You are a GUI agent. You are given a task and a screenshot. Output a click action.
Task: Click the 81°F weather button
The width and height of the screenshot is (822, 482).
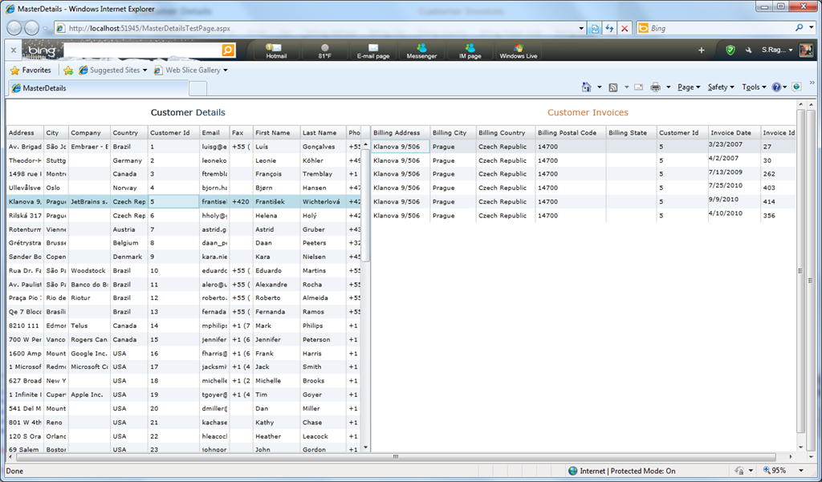(325, 51)
